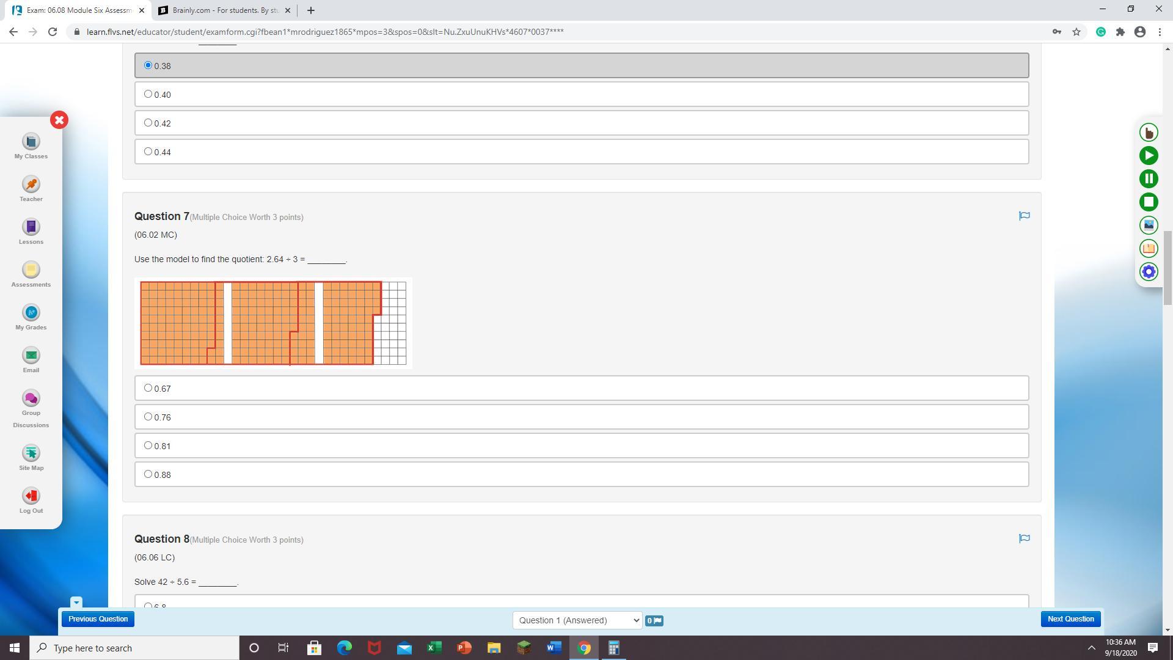Open the Teacher sidebar icon

coord(31,185)
